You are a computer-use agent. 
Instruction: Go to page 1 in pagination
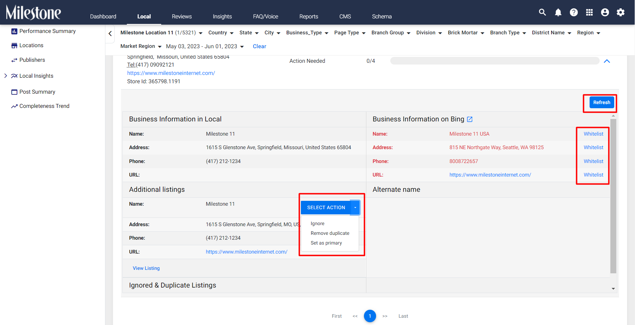pos(370,316)
